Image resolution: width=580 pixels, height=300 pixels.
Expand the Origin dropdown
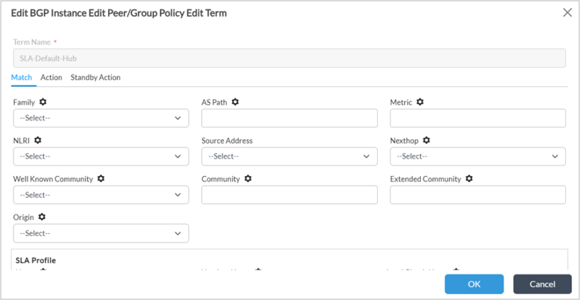[100, 233]
